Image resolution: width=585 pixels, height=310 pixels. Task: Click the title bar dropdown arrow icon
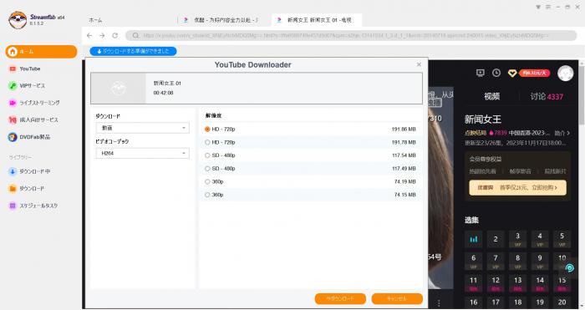pos(538,7)
